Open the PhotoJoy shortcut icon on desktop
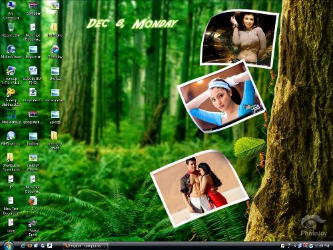The width and height of the screenshot is (333, 250). point(55,51)
